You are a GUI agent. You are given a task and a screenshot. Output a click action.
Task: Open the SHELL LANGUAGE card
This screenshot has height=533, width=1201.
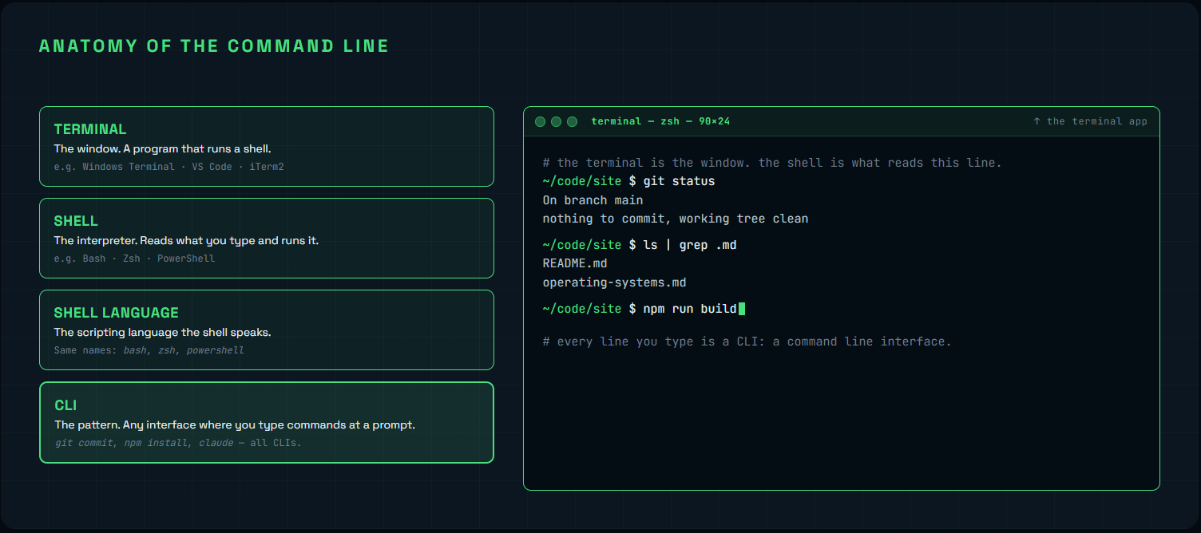(267, 330)
